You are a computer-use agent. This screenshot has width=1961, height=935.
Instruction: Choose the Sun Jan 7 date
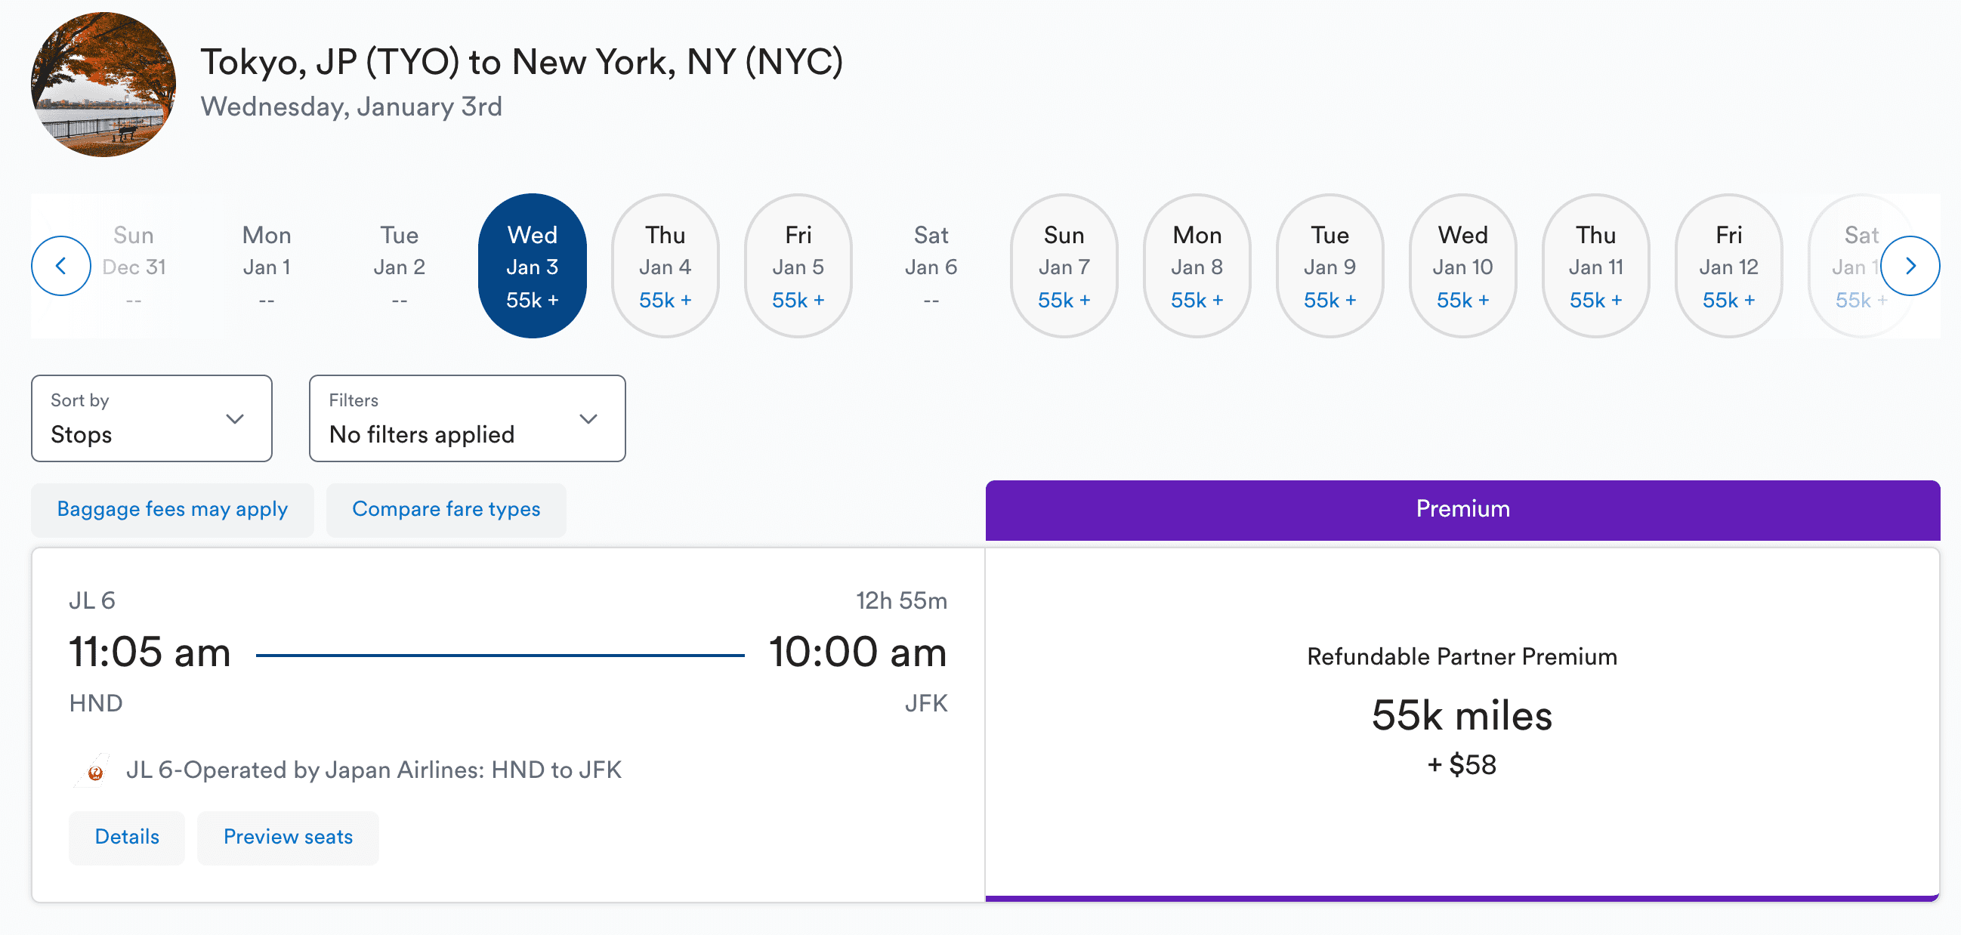pyautogui.click(x=1064, y=266)
